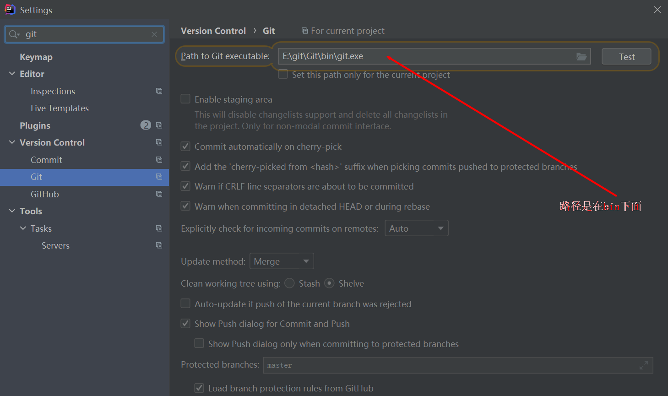Clear the git search text
The image size is (668, 396).
click(154, 34)
